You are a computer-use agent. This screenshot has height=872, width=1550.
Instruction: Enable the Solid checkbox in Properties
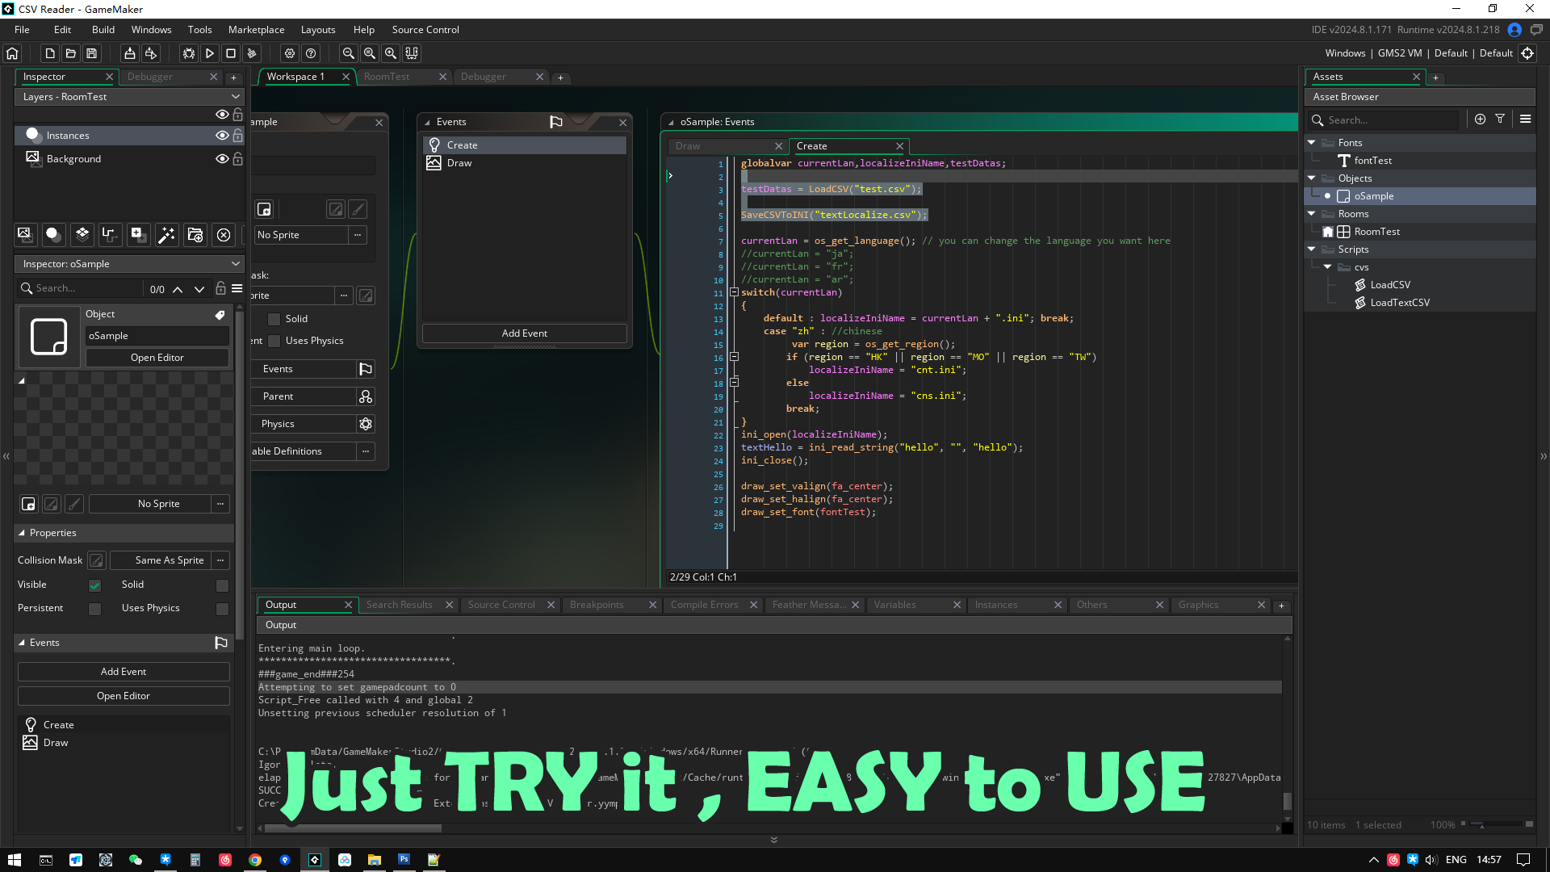click(x=223, y=585)
